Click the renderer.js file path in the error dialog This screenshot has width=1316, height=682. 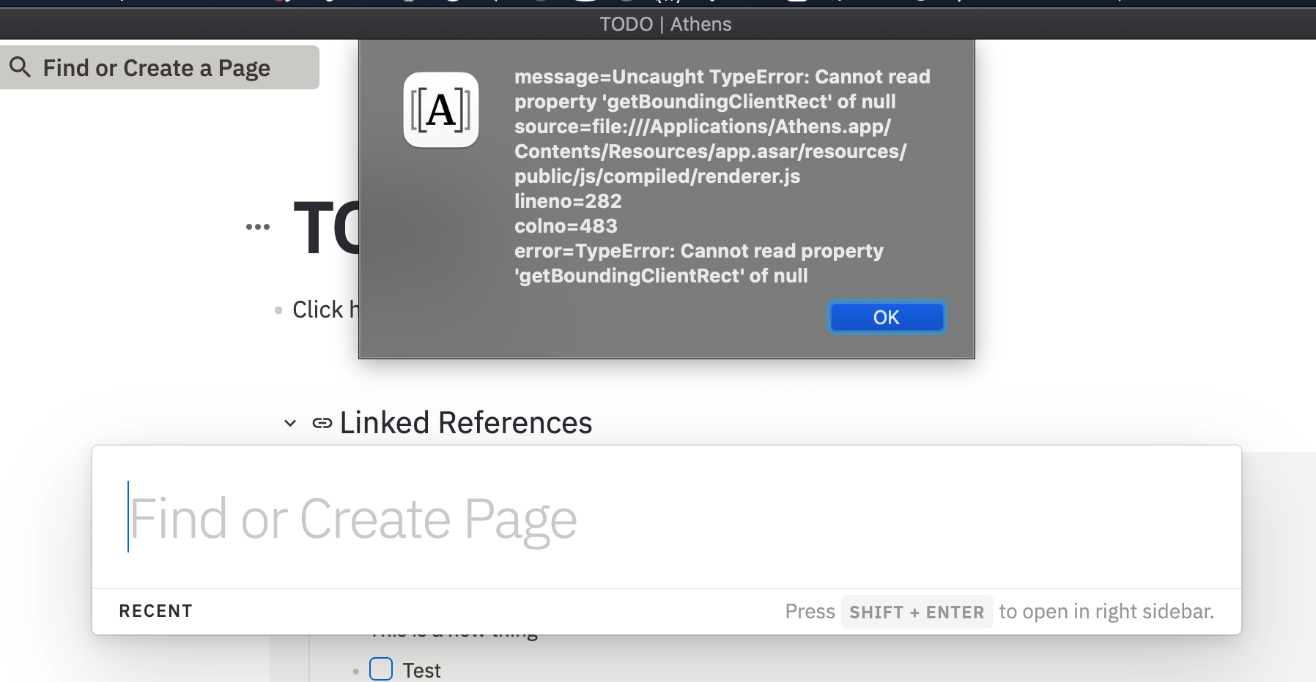(656, 176)
